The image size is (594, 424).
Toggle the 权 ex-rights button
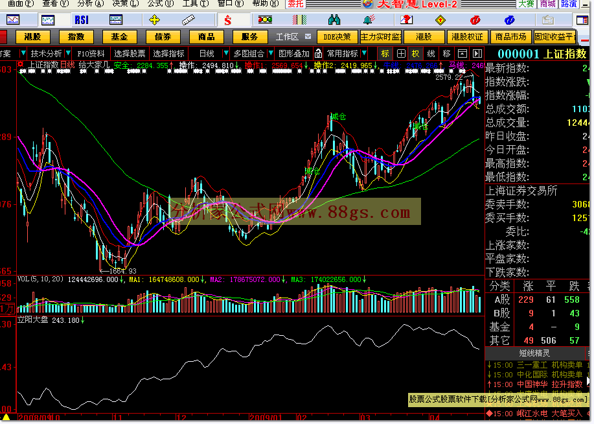click(416, 53)
